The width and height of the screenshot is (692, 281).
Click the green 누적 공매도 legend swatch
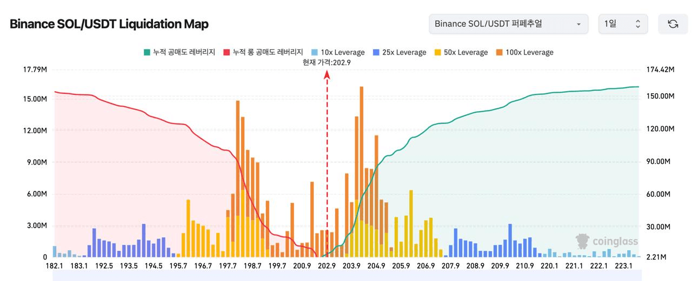pos(147,52)
